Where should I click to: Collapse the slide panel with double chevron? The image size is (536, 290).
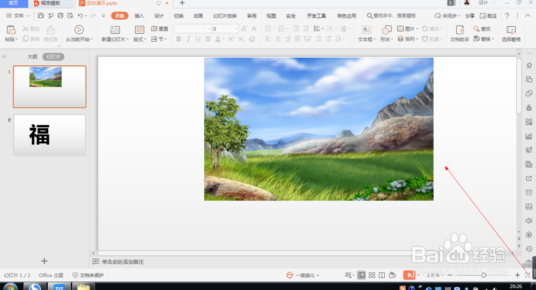pos(4,57)
